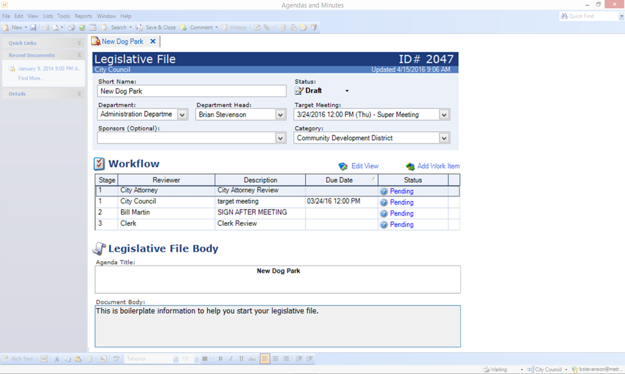Toggle Italic formatting
Viewport: 625px width, 374px height.
(x=231, y=359)
